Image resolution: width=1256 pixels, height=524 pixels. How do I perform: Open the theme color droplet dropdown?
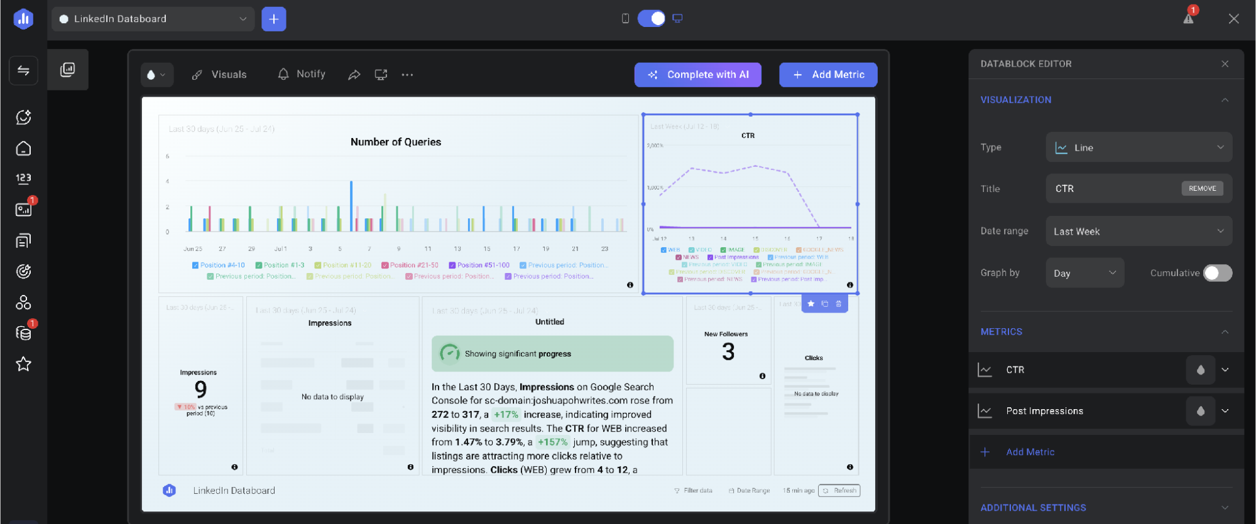(x=156, y=75)
